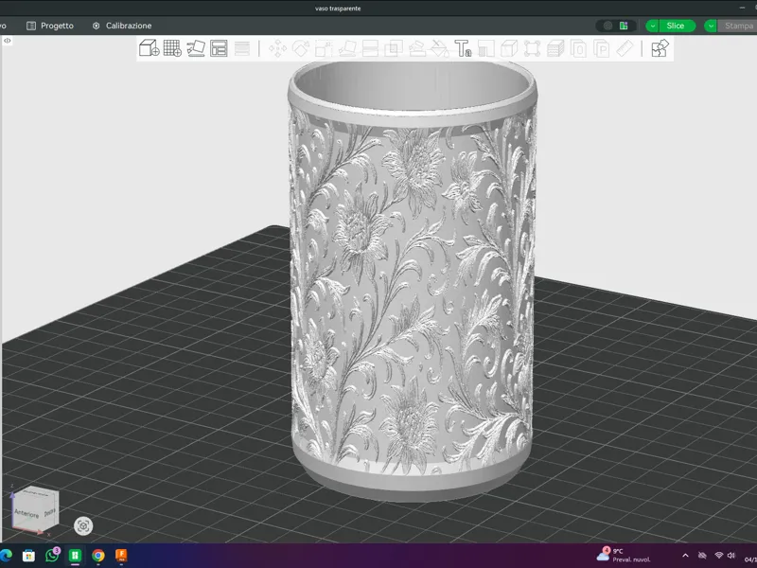Image resolution: width=757 pixels, height=568 pixels.
Task: Open Fusion 360 from the taskbar
Action: (121, 556)
